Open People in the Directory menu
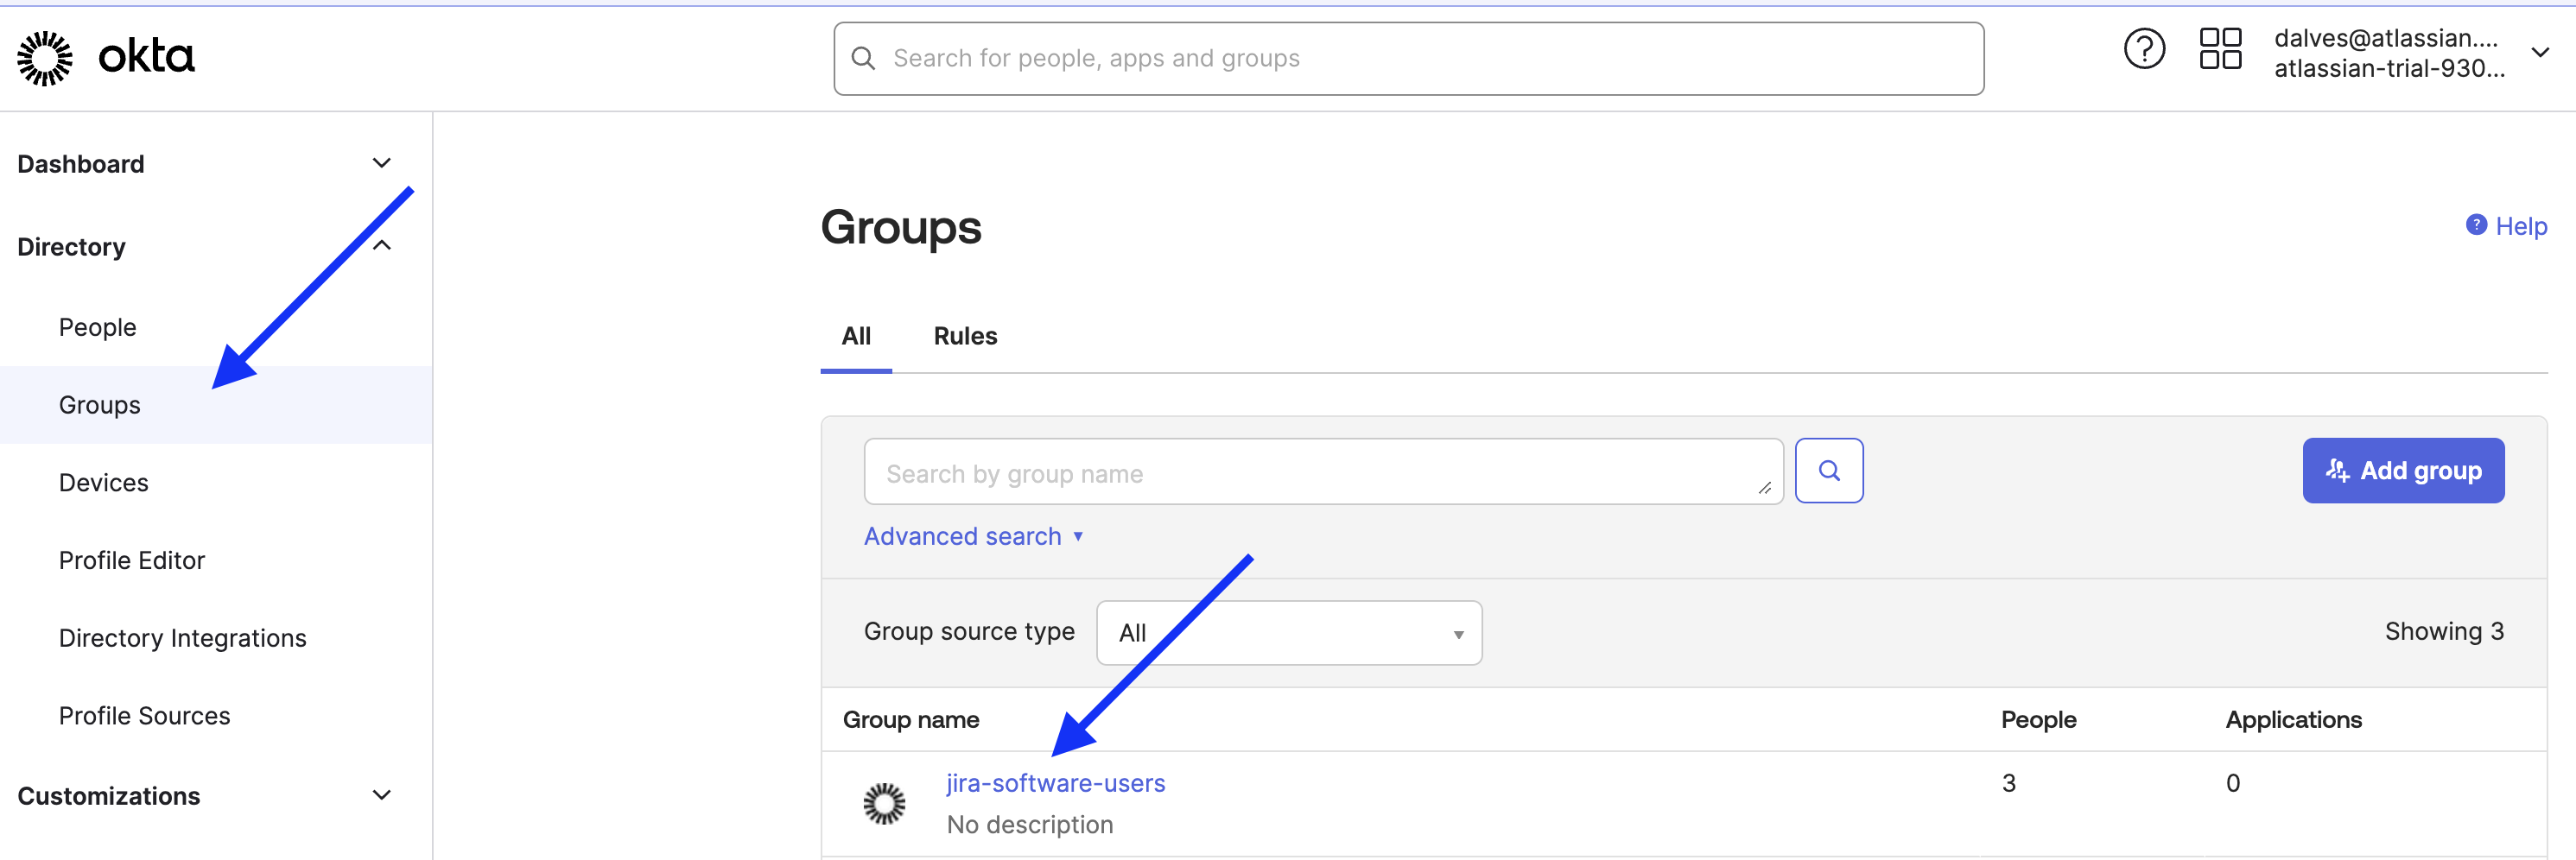The image size is (2576, 860). [x=97, y=327]
